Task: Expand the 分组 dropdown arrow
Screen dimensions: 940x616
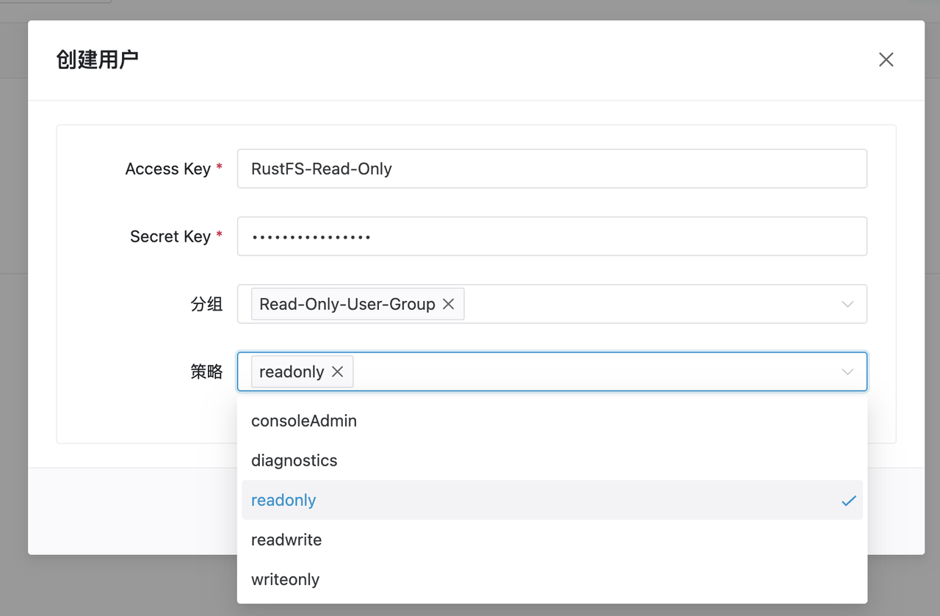Action: click(847, 304)
